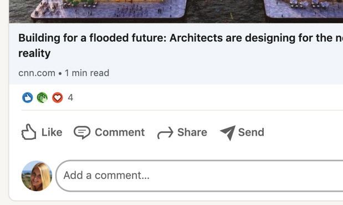The image size is (343, 205).
Task: Choose the Share button label
Action: click(x=192, y=132)
